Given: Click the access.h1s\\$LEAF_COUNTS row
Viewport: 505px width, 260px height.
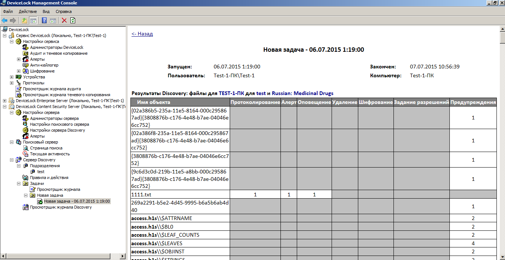Looking at the screenshot, I should (x=180, y=235).
